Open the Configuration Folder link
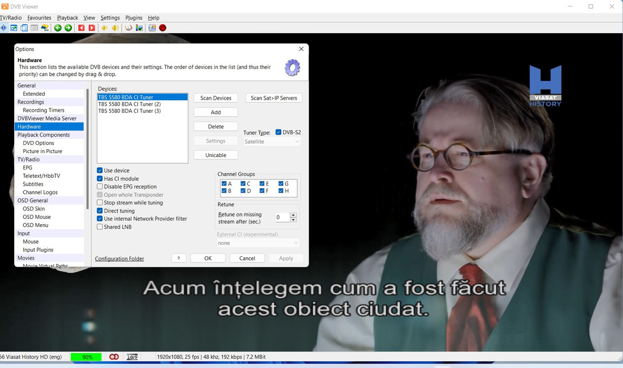Screen dimensions: 623x368 pyautogui.click(x=120, y=259)
